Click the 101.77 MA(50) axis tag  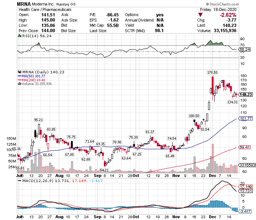tap(245, 118)
